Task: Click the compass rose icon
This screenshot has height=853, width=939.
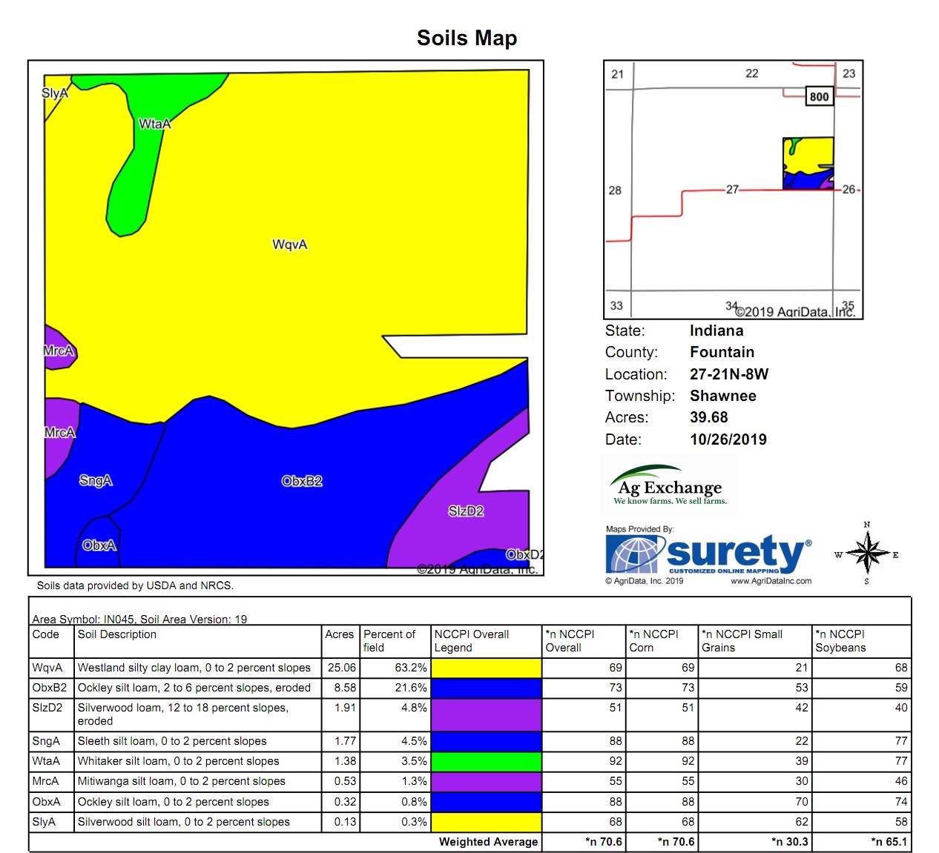Action: 867,554
